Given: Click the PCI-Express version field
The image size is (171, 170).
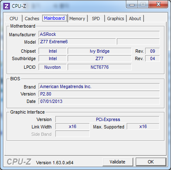Looking at the screenshot, I should pos(107,119).
